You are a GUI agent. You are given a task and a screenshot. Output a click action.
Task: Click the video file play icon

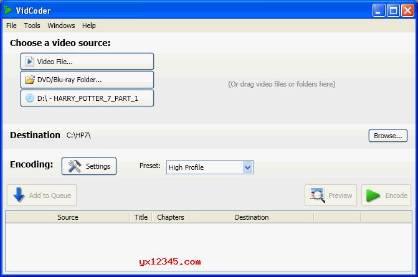point(30,62)
